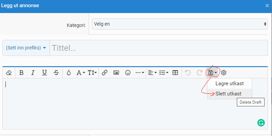Open editor settings gear icon
The height and width of the screenshot is (136, 272).
(x=224, y=73)
